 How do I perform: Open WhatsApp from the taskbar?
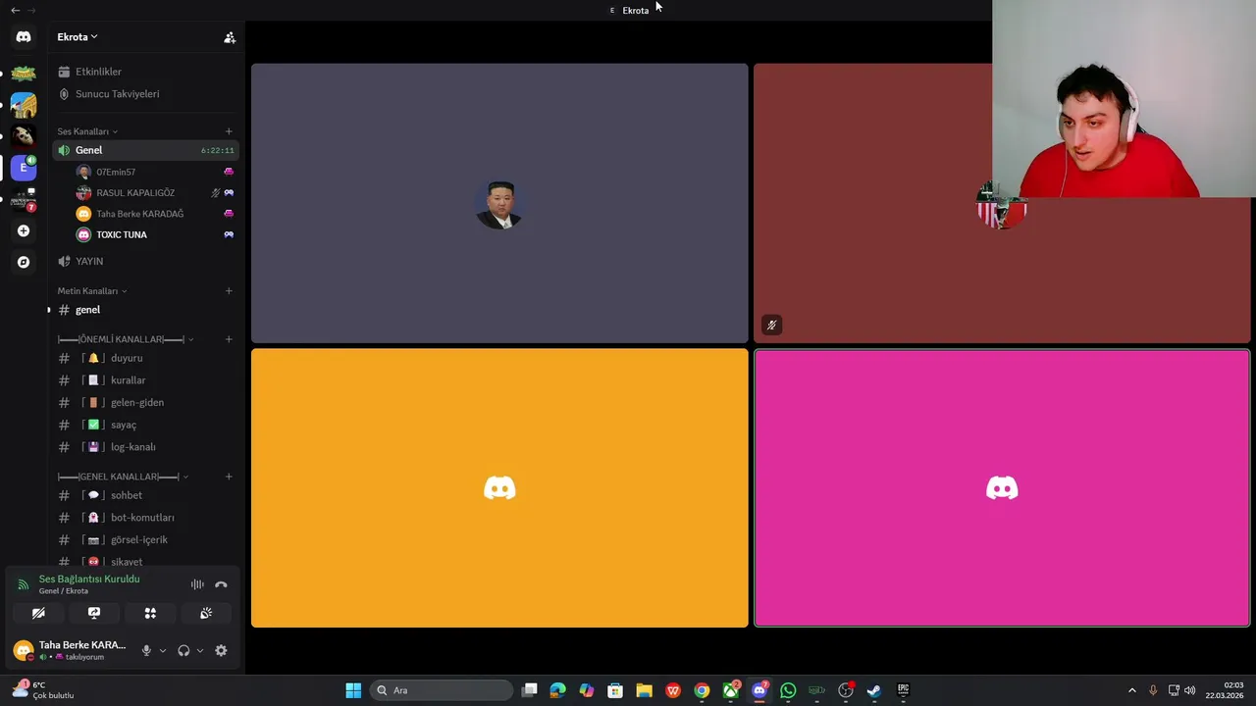[x=788, y=690]
